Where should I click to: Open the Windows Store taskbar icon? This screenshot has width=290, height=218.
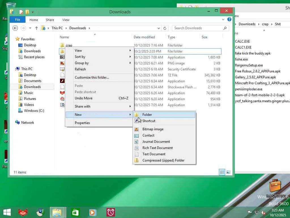point(75,212)
